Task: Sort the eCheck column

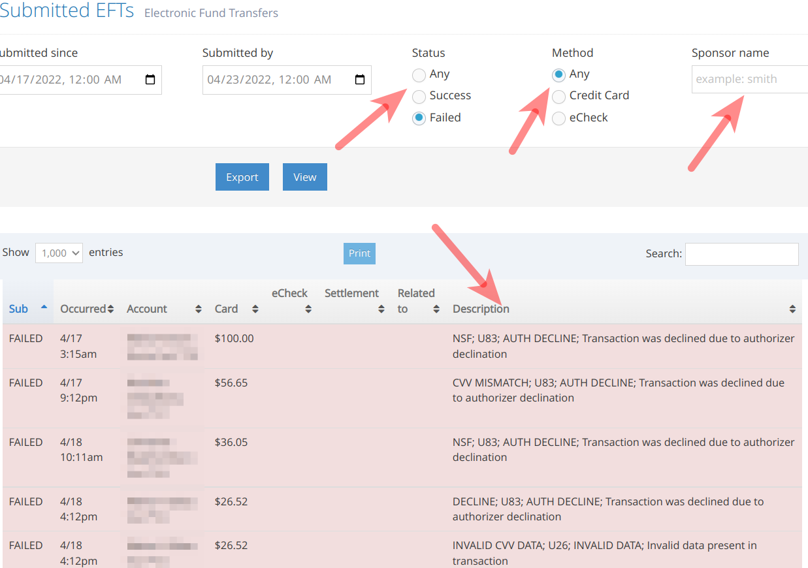Action: click(x=306, y=309)
